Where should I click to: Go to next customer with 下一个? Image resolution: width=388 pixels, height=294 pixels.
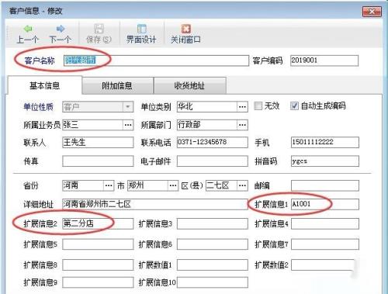(x=61, y=34)
